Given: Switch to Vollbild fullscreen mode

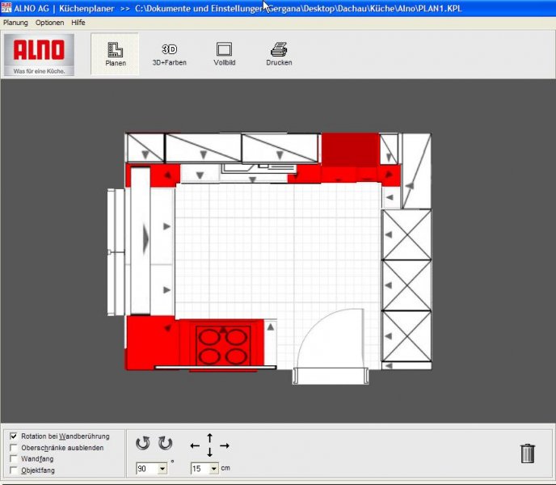Looking at the screenshot, I should [x=225, y=54].
